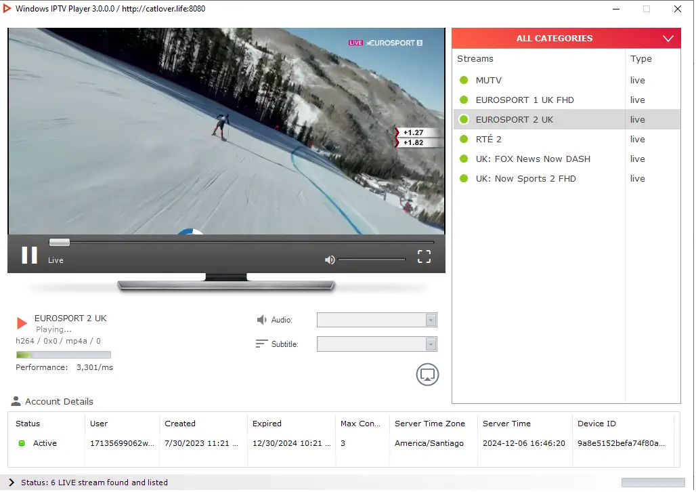Close the IPTV Player window
Viewport: 696px width, 492px height.
click(x=677, y=9)
